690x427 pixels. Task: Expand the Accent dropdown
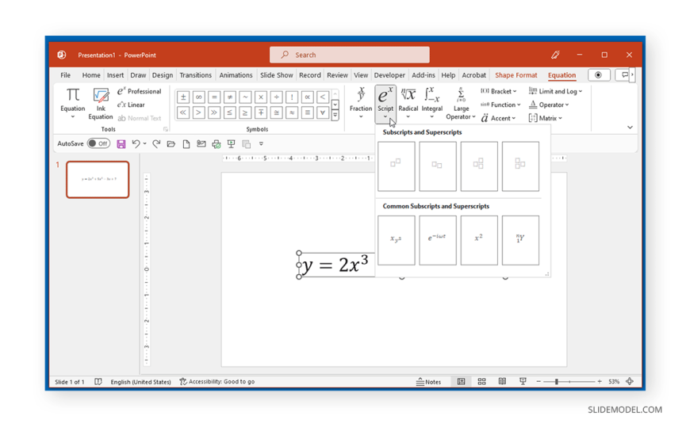click(x=498, y=118)
